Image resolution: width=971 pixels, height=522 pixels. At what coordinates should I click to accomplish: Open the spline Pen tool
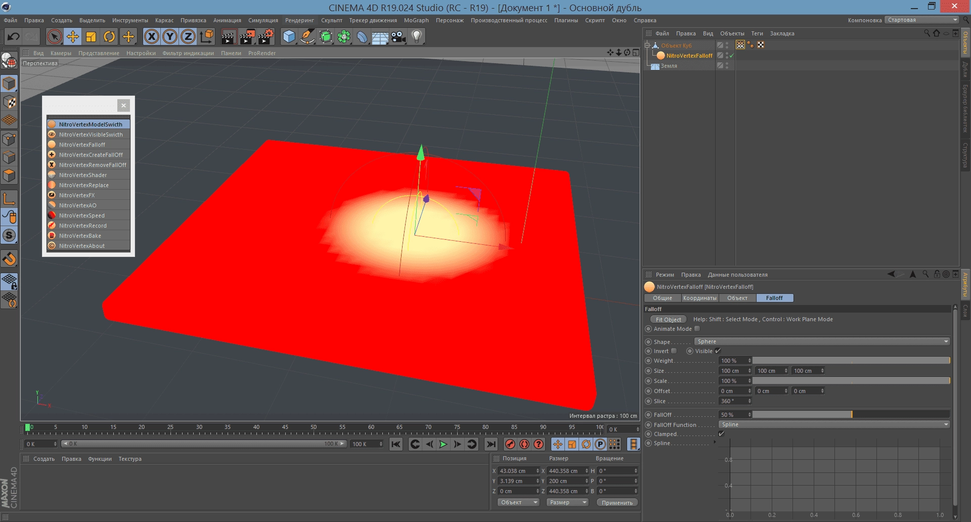pyautogui.click(x=307, y=36)
